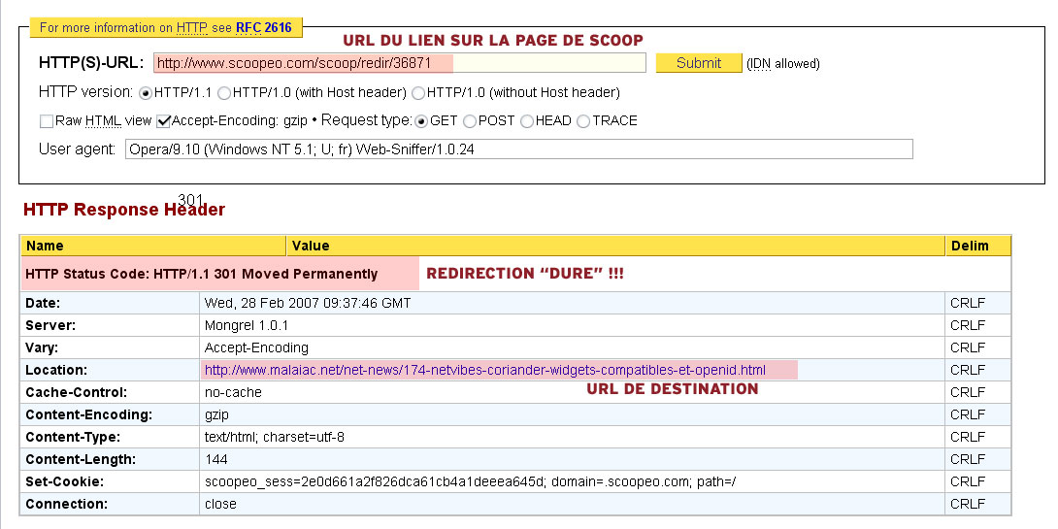Toggle the Accept-Encoding gzip checkbox
Viewport: 1058px width, 529px height.
[x=164, y=121]
